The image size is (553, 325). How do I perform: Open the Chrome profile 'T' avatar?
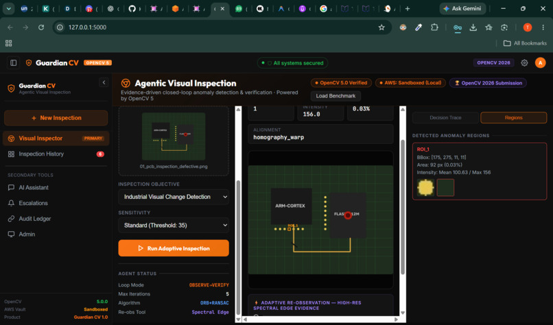[528, 27]
